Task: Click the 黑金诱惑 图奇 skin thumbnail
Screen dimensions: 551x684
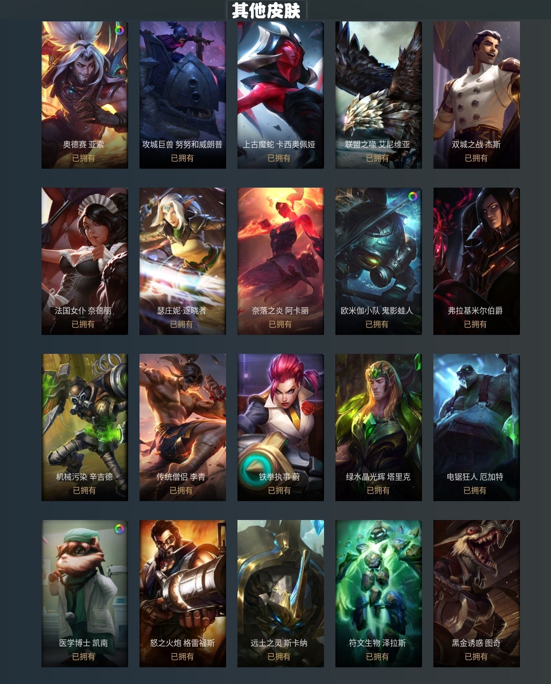Action: [x=477, y=593]
